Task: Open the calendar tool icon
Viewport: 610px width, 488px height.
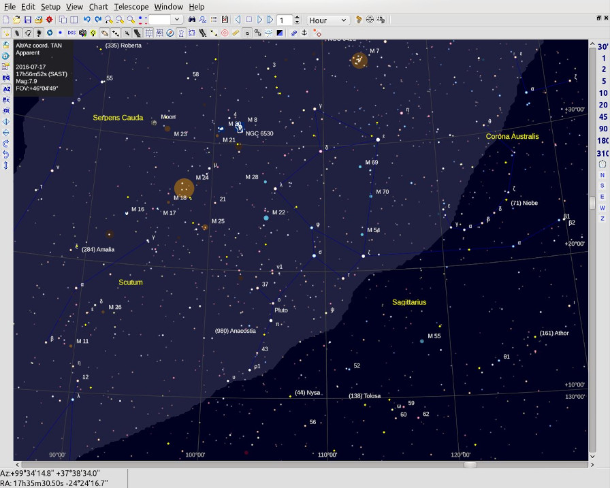Action: click(x=225, y=20)
